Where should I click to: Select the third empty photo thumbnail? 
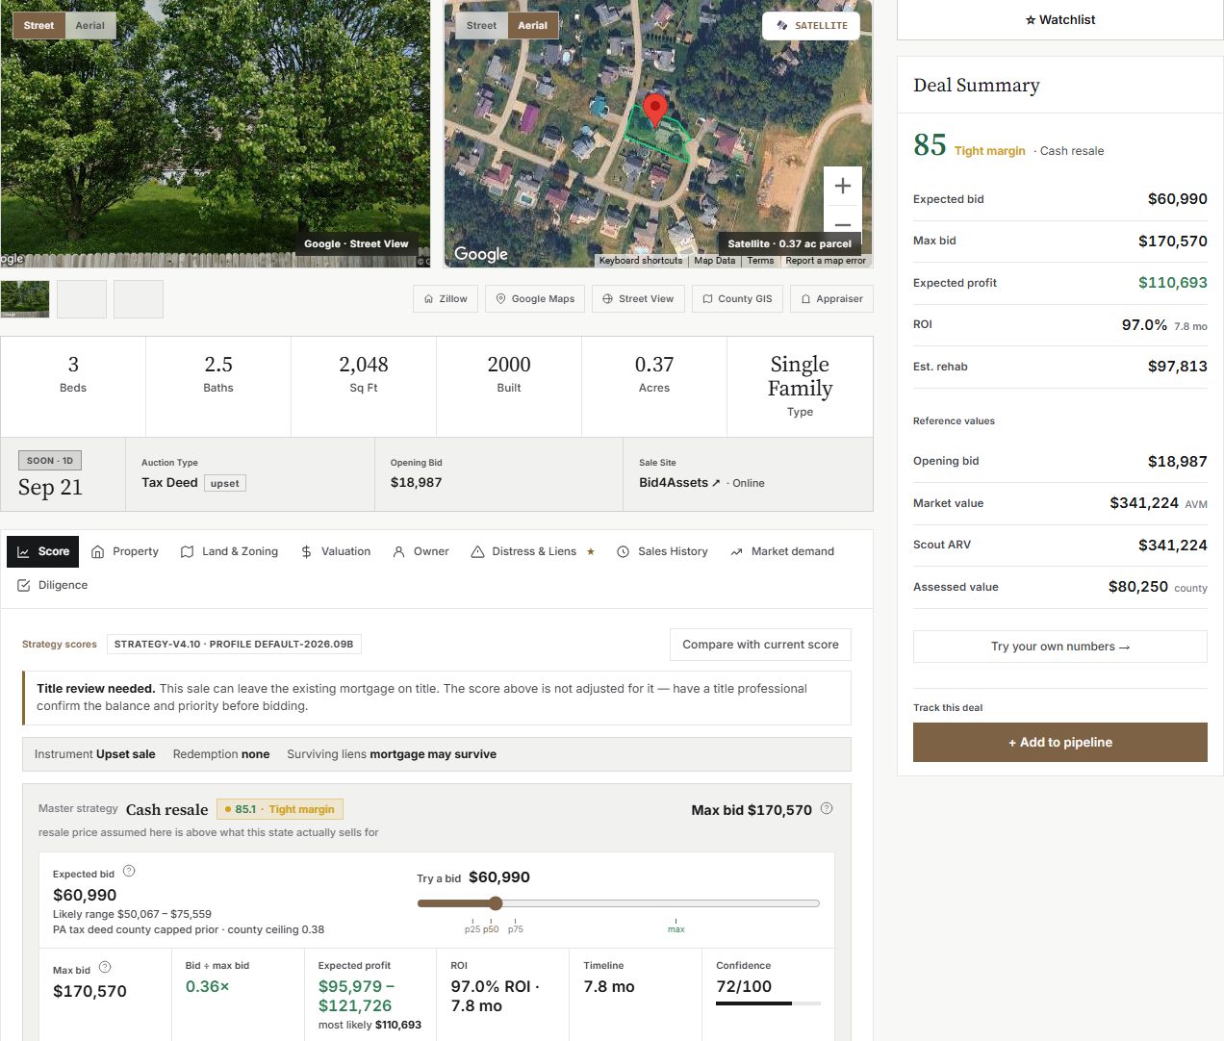pos(139,299)
